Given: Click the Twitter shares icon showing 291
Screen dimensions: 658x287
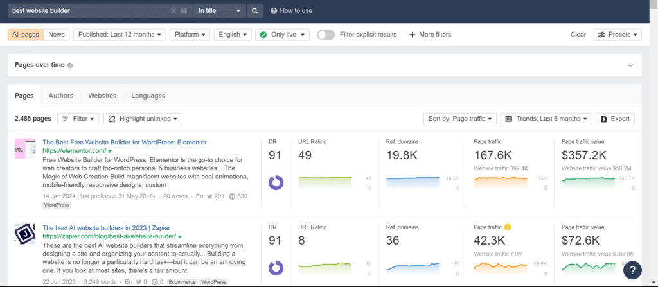Looking at the screenshot, I should click(211, 196).
